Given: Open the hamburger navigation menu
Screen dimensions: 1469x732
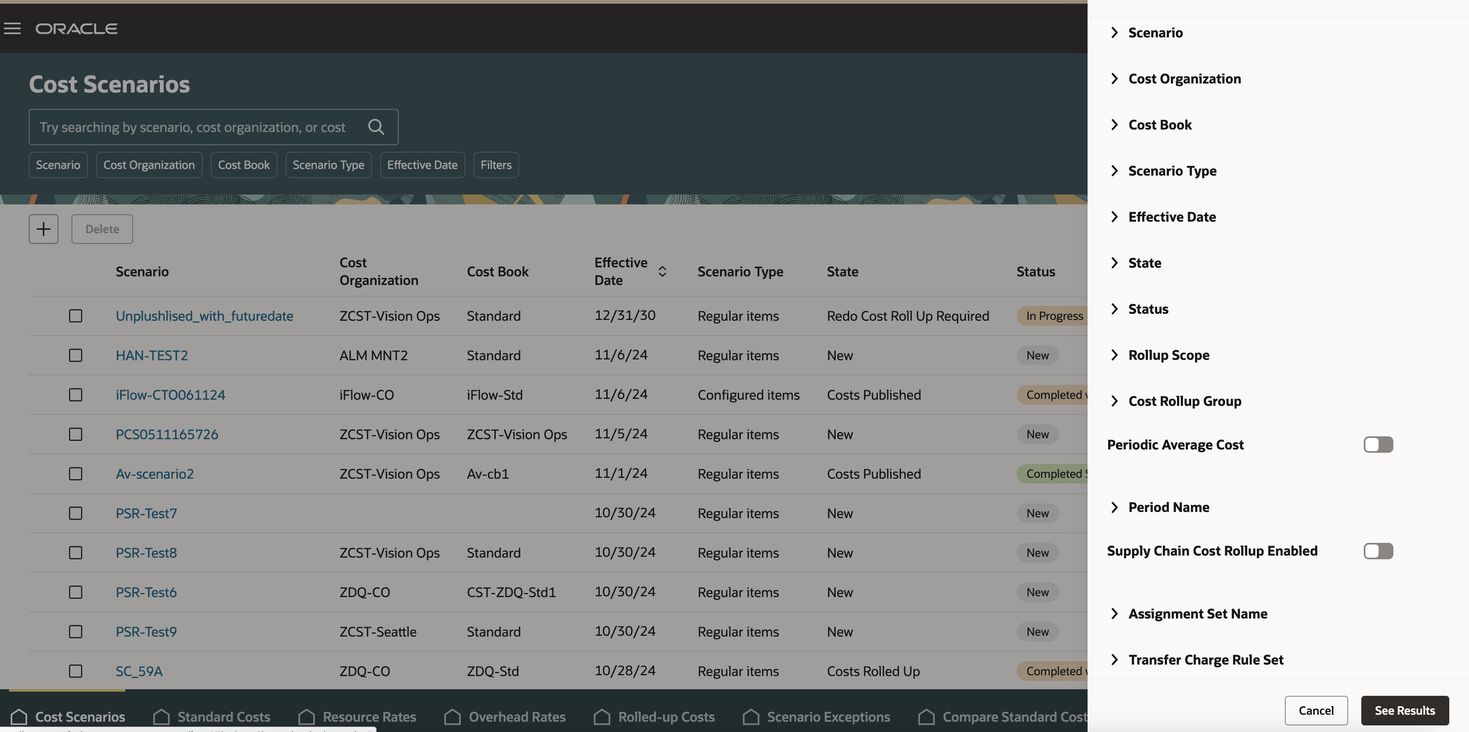Looking at the screenshot, I should (12, 28).
